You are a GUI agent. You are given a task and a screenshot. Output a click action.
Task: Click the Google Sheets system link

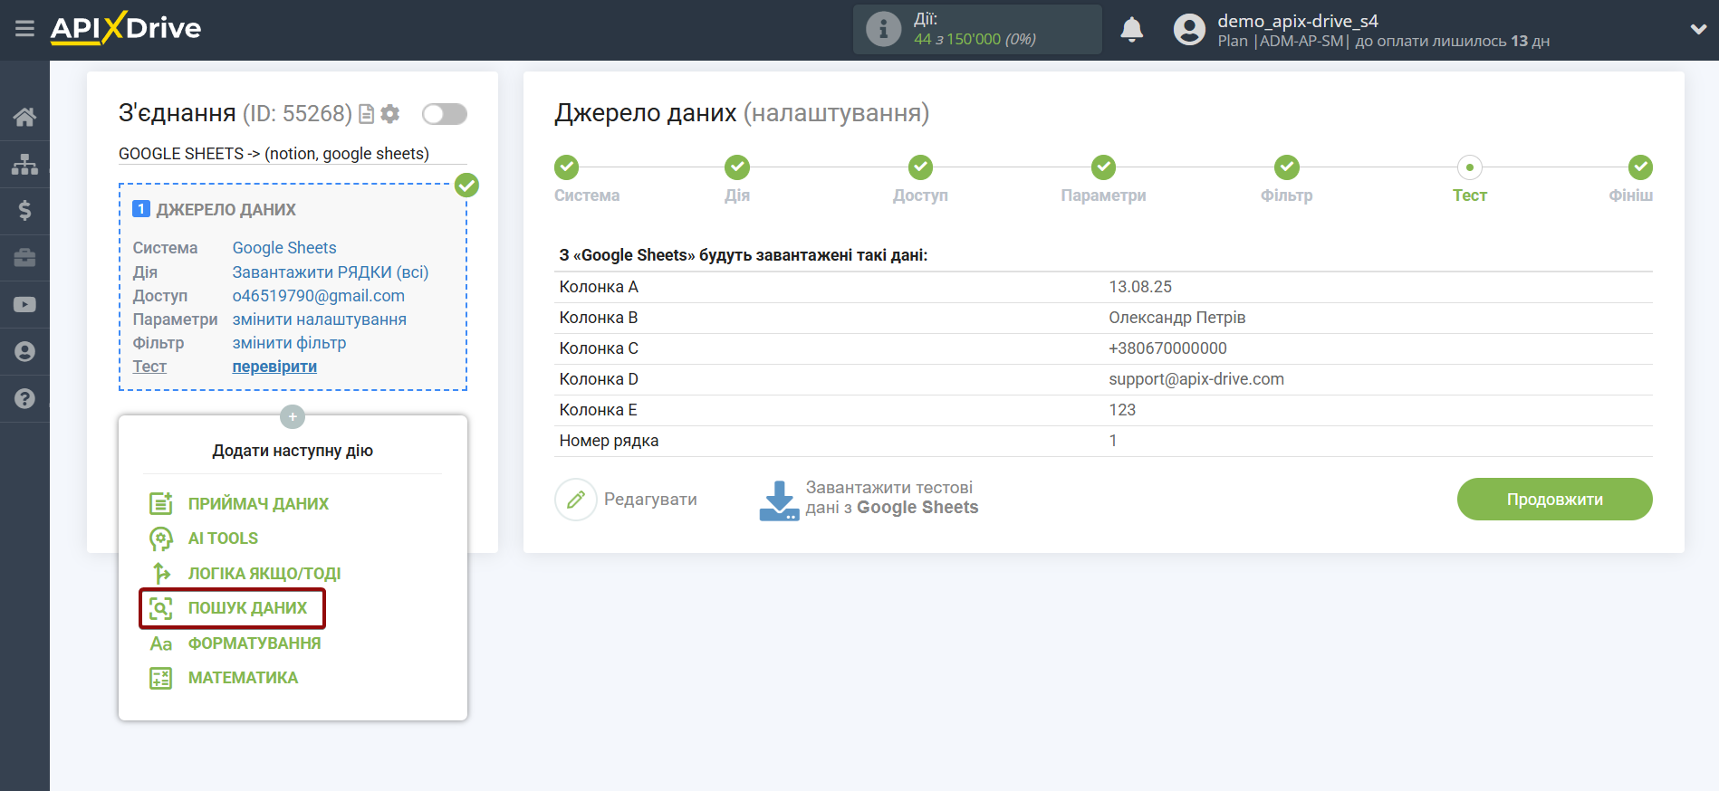tap(284, 248)
